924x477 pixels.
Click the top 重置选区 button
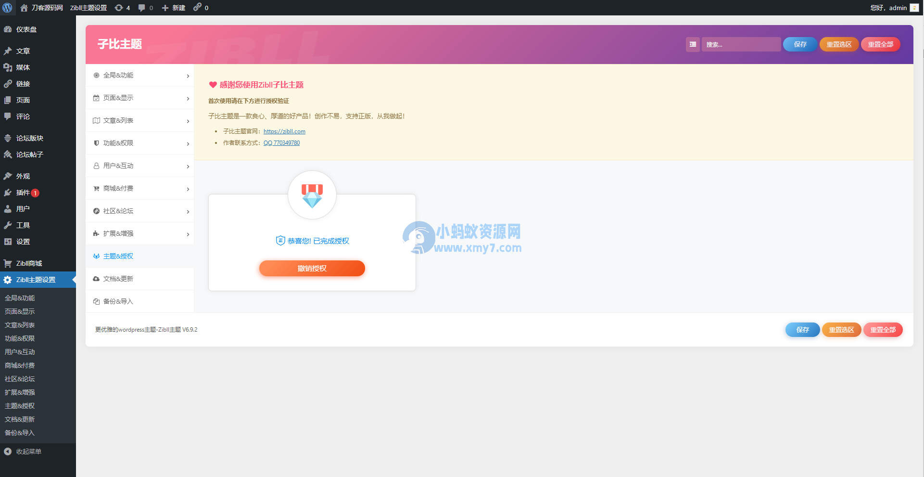(839, 44)
